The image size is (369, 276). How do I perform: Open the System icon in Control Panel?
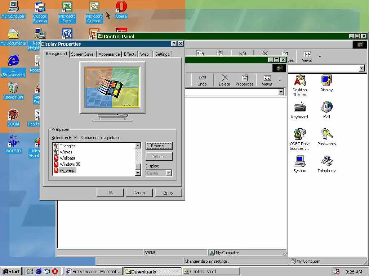pos(299,164)
